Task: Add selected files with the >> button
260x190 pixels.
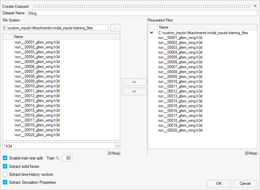Action: tap(134, 82)
